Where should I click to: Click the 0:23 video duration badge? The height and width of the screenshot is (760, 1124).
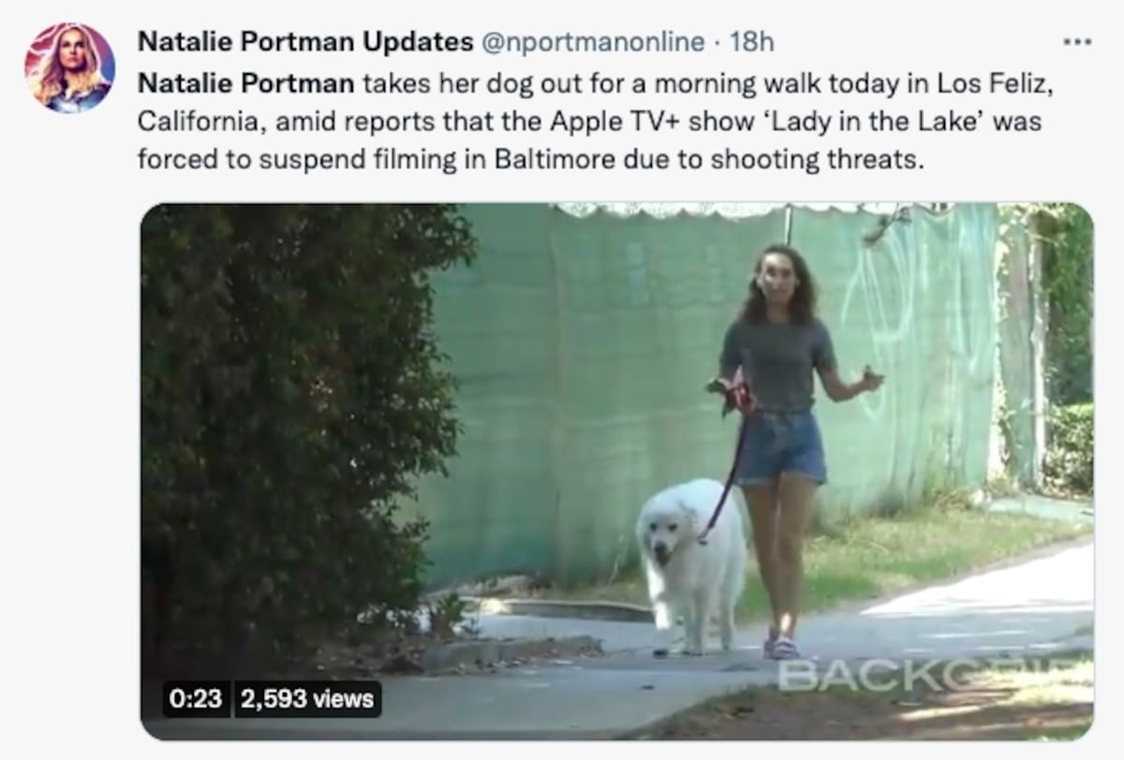tap(196, 698)
